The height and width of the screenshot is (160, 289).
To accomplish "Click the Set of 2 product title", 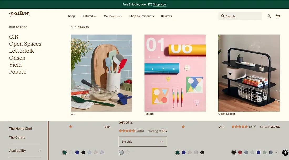I will (x=126, y=122).
